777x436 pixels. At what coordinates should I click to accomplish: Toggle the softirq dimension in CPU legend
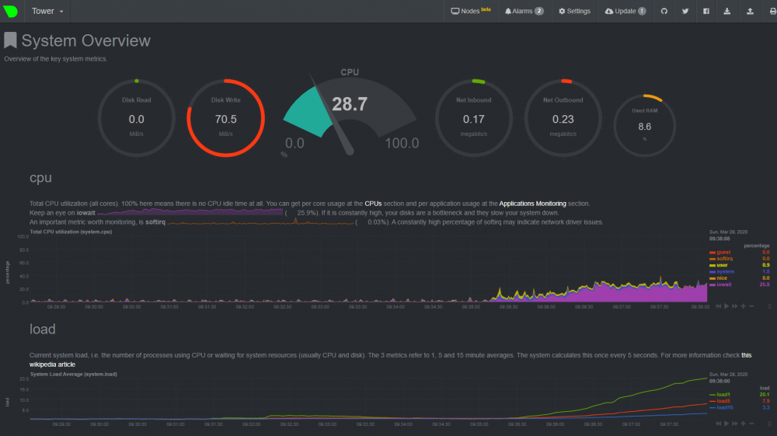coord(724,259)
